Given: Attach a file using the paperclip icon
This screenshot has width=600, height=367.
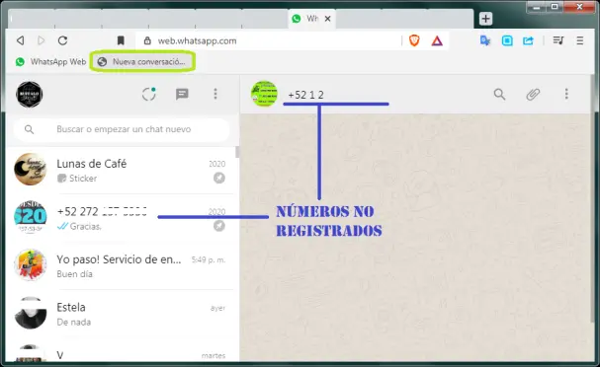Looking at the screenshot, I should [x=533, y=94].
